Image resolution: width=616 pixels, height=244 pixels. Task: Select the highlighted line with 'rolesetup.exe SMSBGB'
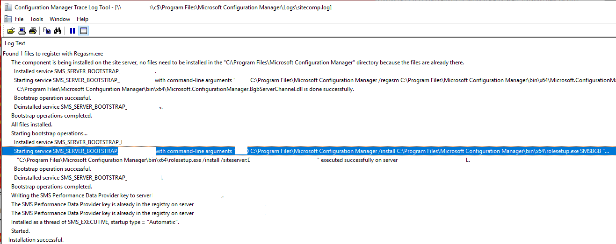(308, 151)
